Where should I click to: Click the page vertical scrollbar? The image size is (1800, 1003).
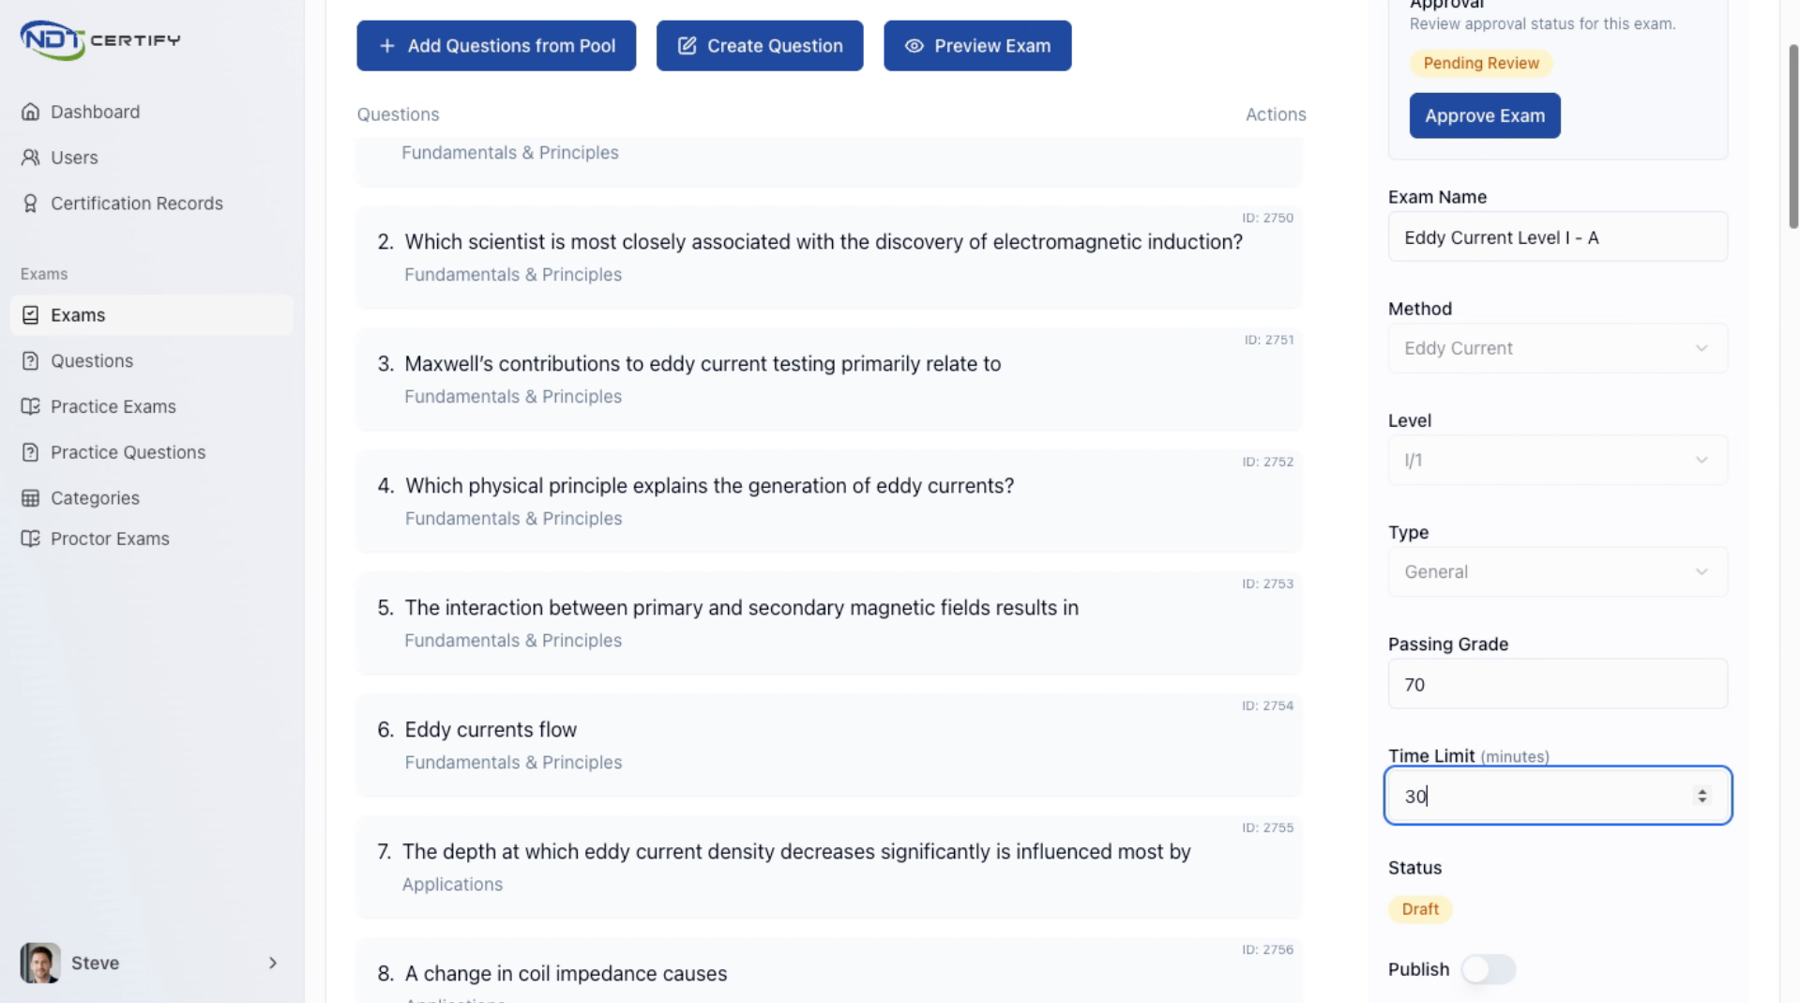click(x=1793, y=136)
